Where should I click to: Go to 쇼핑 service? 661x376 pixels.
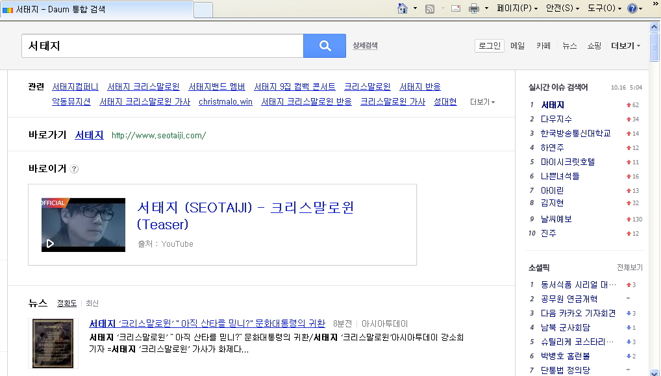pyautogui.click(x=594, y=46)
